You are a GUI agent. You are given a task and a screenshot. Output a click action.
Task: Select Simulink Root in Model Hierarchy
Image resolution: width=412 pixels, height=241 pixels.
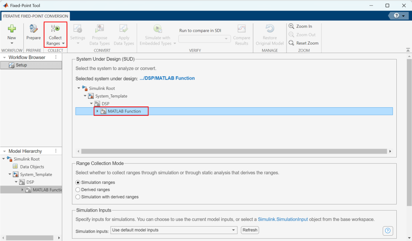click(x=27, y=159)
